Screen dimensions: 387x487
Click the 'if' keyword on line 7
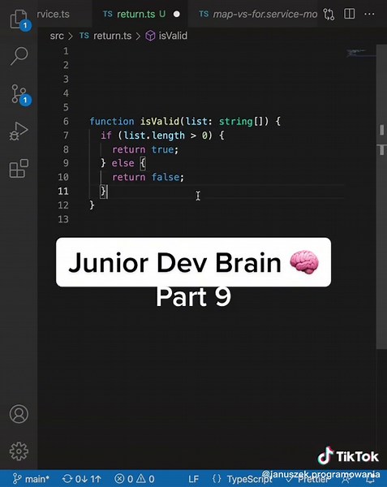click(105, 136)
